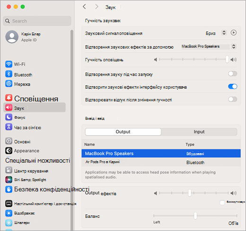Click high-volume icon beside Гучність оповіщень

[233, 59]
